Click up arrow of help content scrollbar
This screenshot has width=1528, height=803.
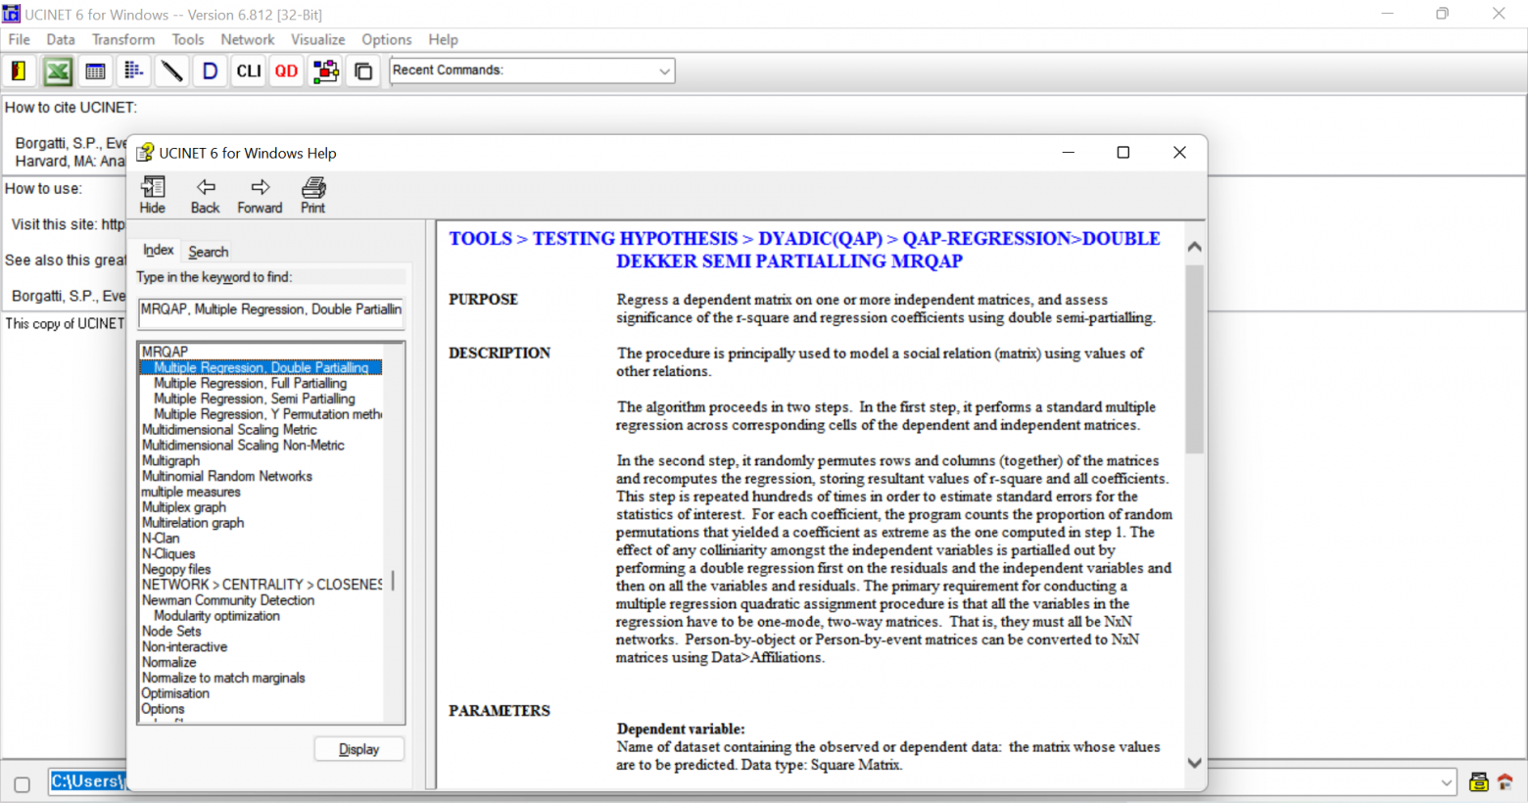coord(1194,247)
